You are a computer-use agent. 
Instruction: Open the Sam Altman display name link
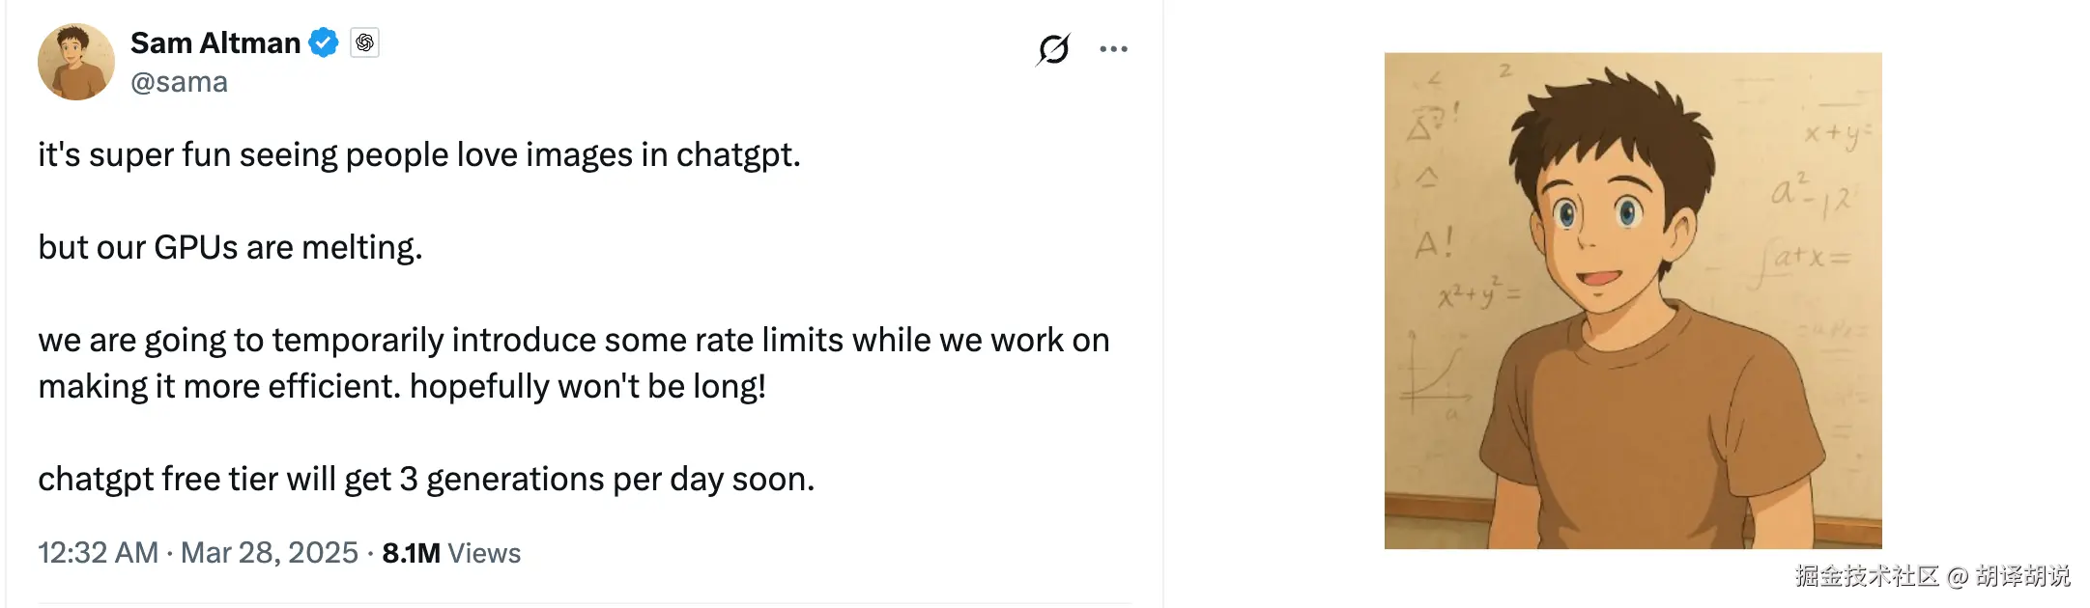click(215, 43)
